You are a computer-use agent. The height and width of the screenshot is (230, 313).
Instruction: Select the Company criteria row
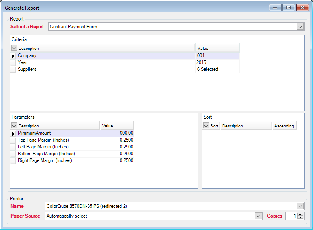tap(125, 55)
